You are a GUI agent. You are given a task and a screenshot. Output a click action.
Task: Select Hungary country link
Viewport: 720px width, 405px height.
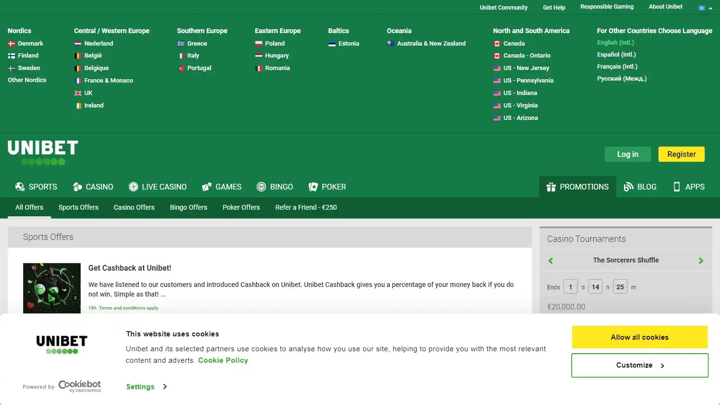tap(277, 56)
